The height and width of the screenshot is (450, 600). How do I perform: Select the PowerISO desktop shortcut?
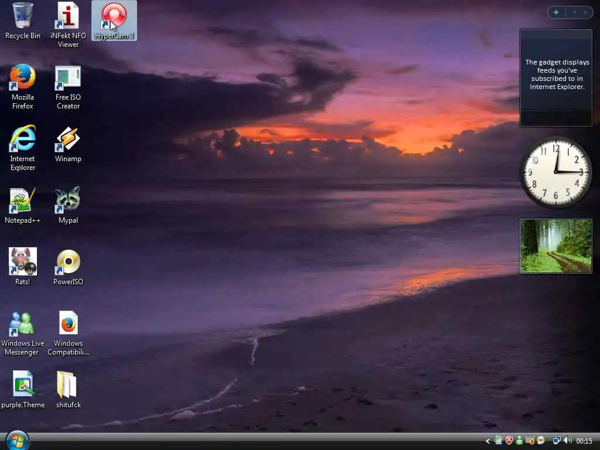(x=68, y=267)
